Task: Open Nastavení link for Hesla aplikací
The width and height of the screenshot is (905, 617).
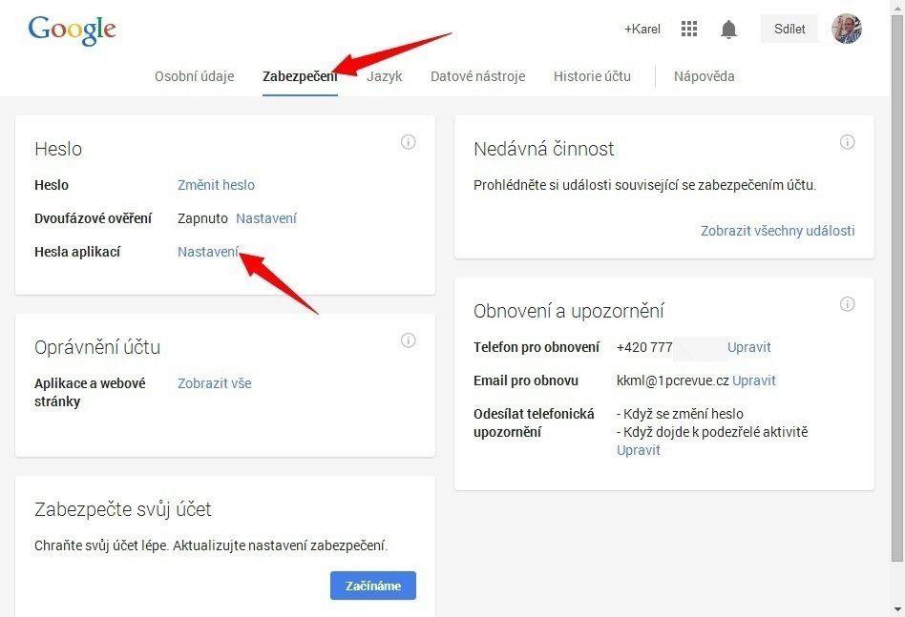Action: pyautogui.click(x=208, y=252)
